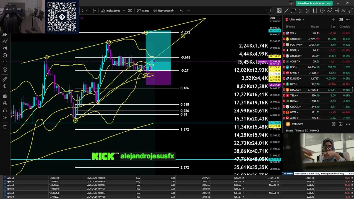Sort watchlist by Última column
This screenshot has height=199, width=354.
coord(315,27)
